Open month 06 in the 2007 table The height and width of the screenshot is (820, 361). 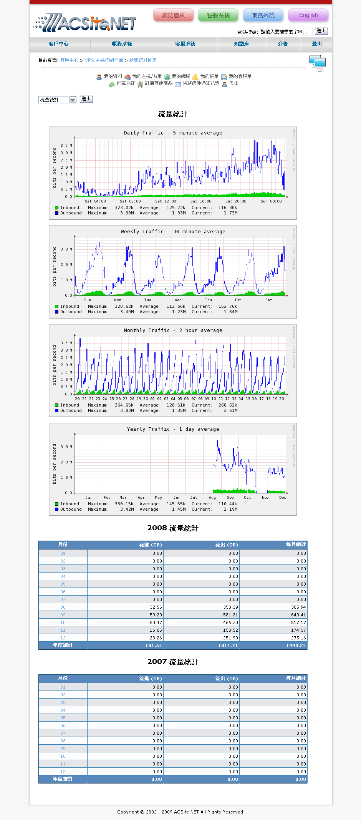pos(63,725)
